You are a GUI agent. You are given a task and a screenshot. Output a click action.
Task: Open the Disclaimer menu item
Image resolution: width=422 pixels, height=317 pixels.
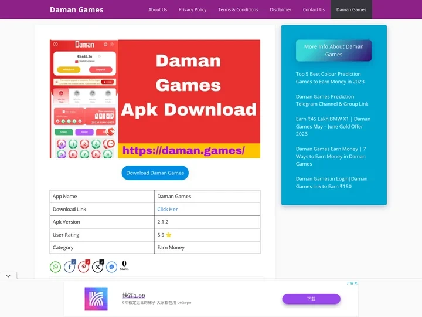click(x=280, y=9)
